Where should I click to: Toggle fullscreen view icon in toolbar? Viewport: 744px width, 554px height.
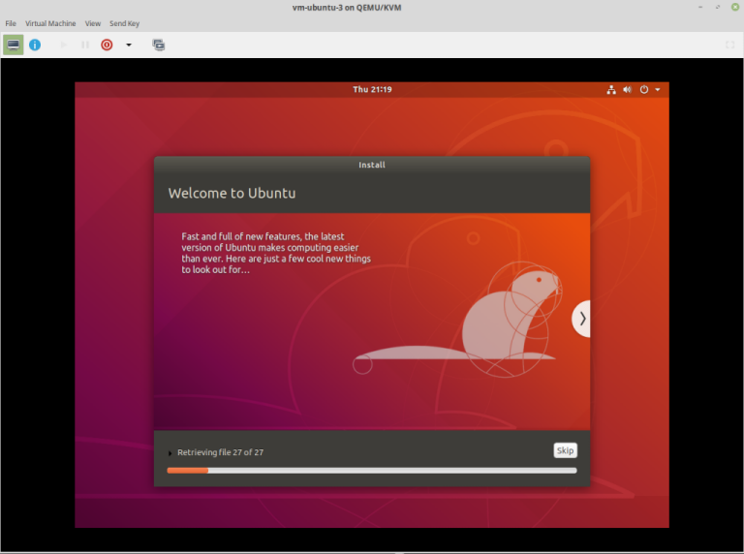coord(729,45)
